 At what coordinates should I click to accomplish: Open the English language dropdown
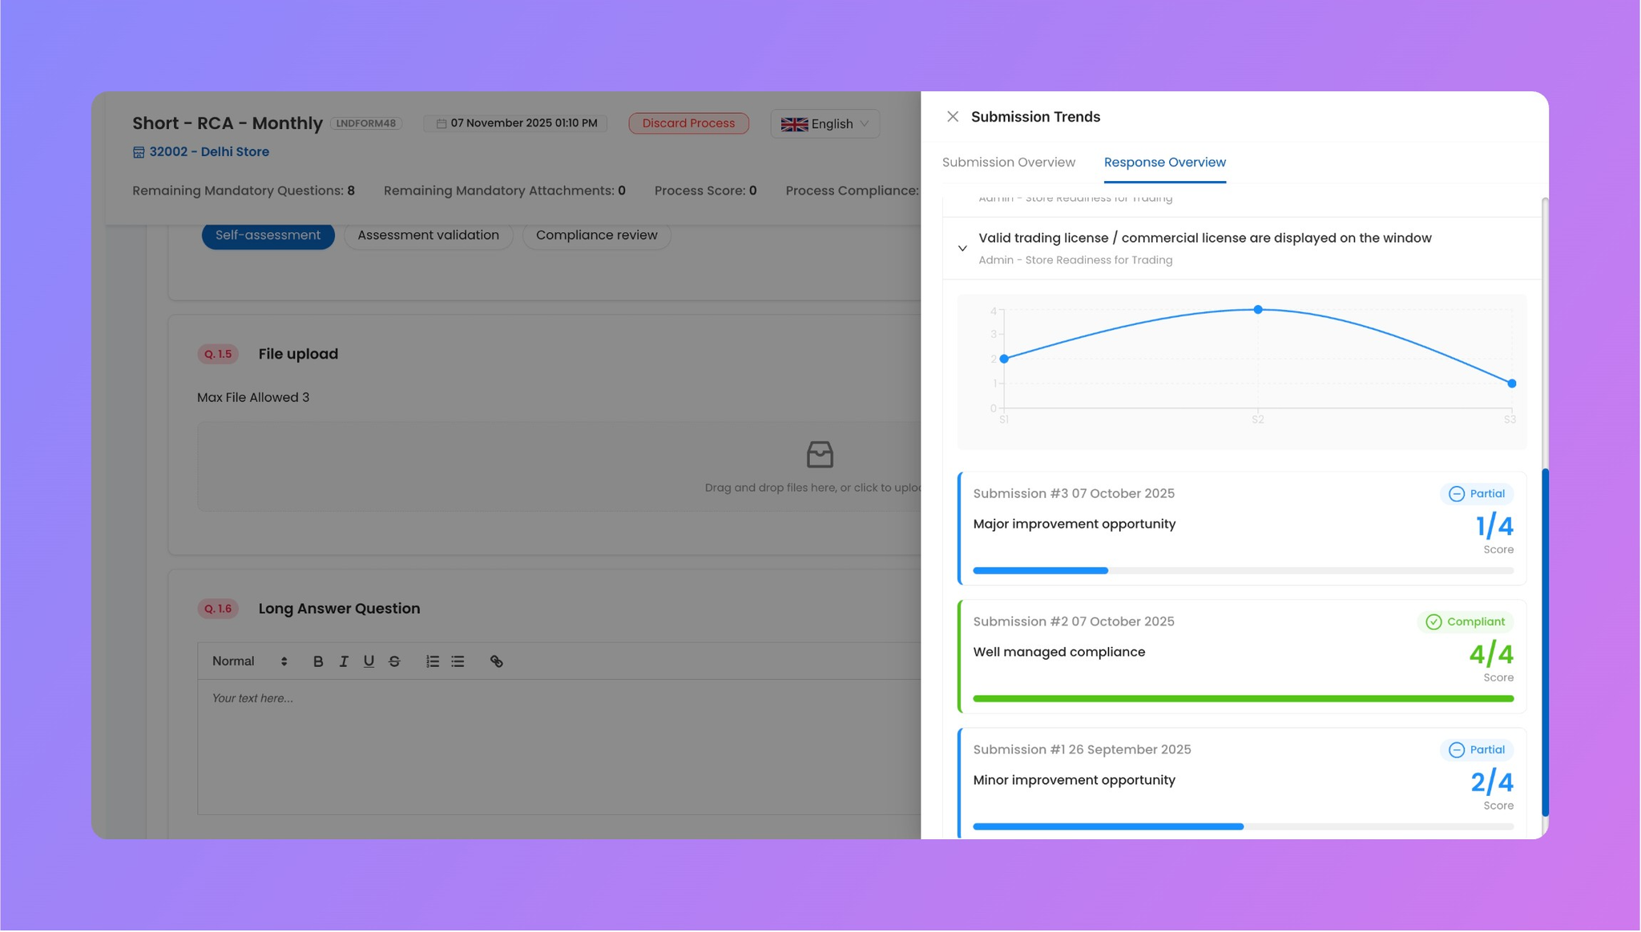[x=825, y=124]
